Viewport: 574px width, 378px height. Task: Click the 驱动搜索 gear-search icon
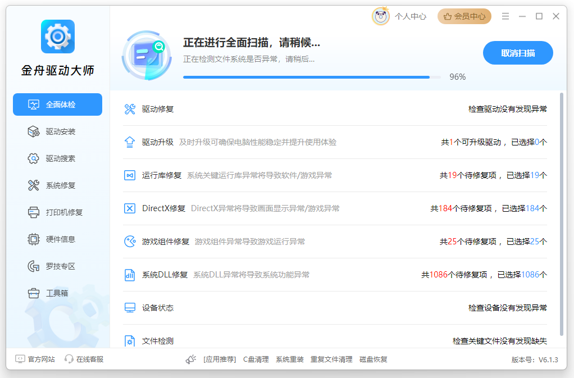coord(33,158)
